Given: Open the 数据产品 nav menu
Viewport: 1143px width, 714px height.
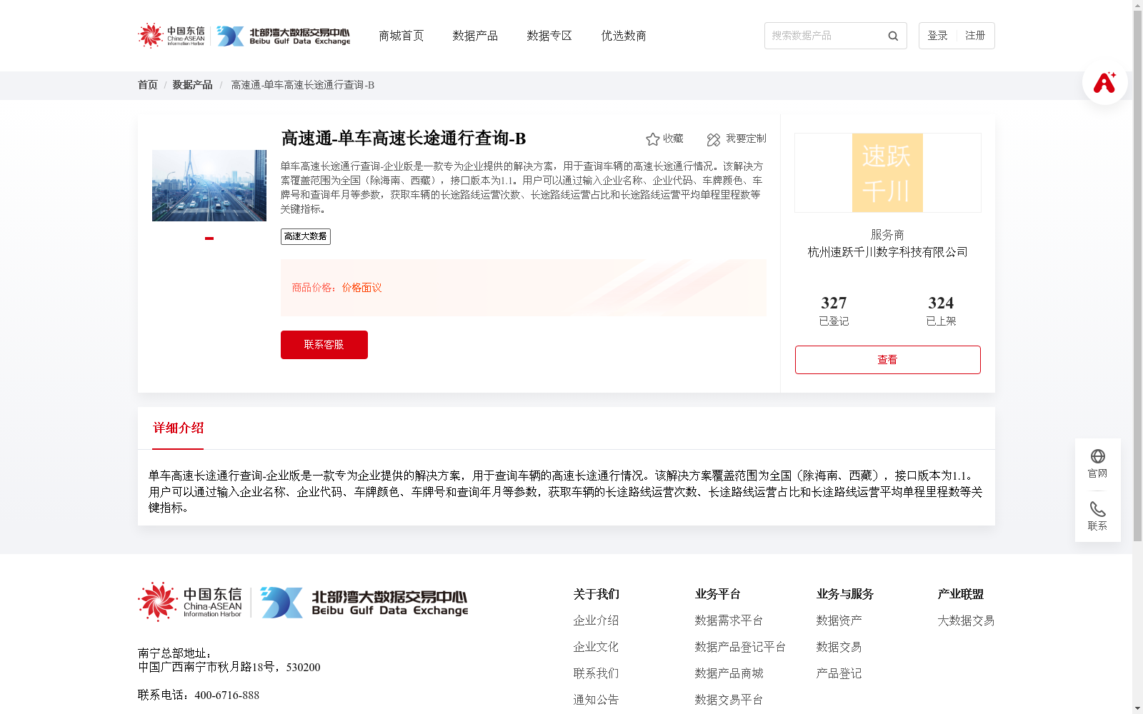Looking at the screenshot, I should [475, 36].
